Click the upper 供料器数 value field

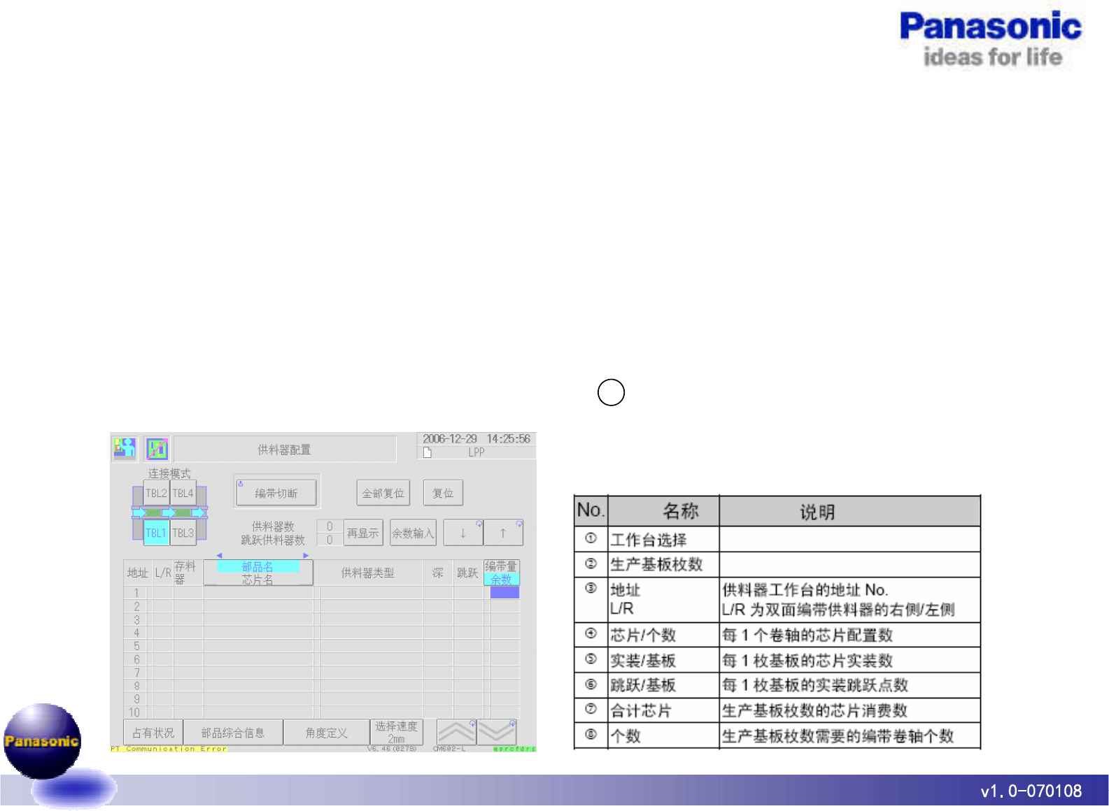(330, 526)
